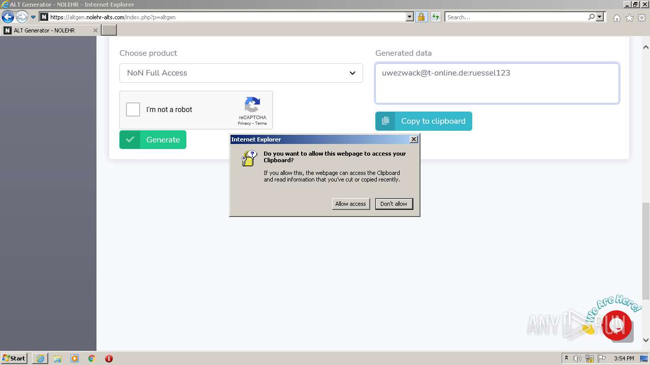Open the Windows Start menu
The image size is (650, 365).
(x=14, y=358)
